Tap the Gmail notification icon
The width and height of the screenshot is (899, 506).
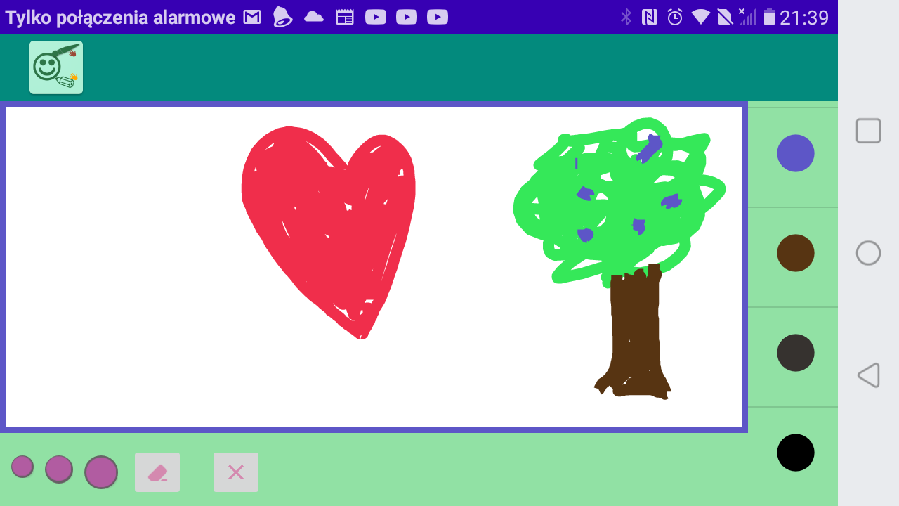click(252, 17)
